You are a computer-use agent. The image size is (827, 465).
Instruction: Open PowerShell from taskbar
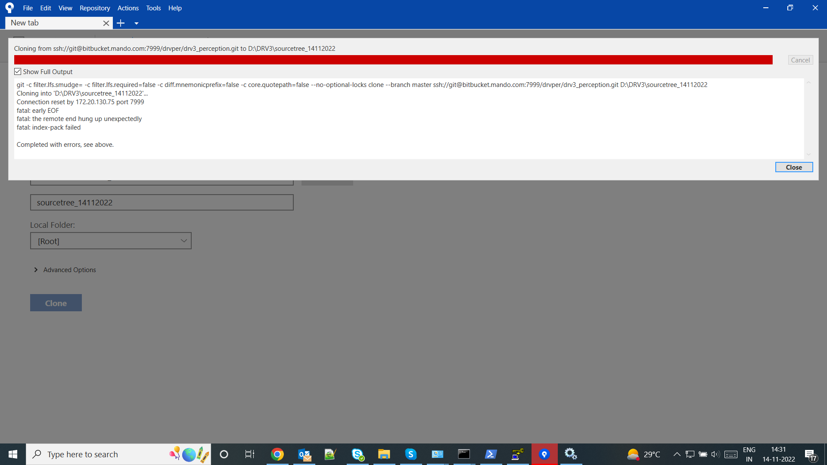pyautogui.click(x=491, y=454)
